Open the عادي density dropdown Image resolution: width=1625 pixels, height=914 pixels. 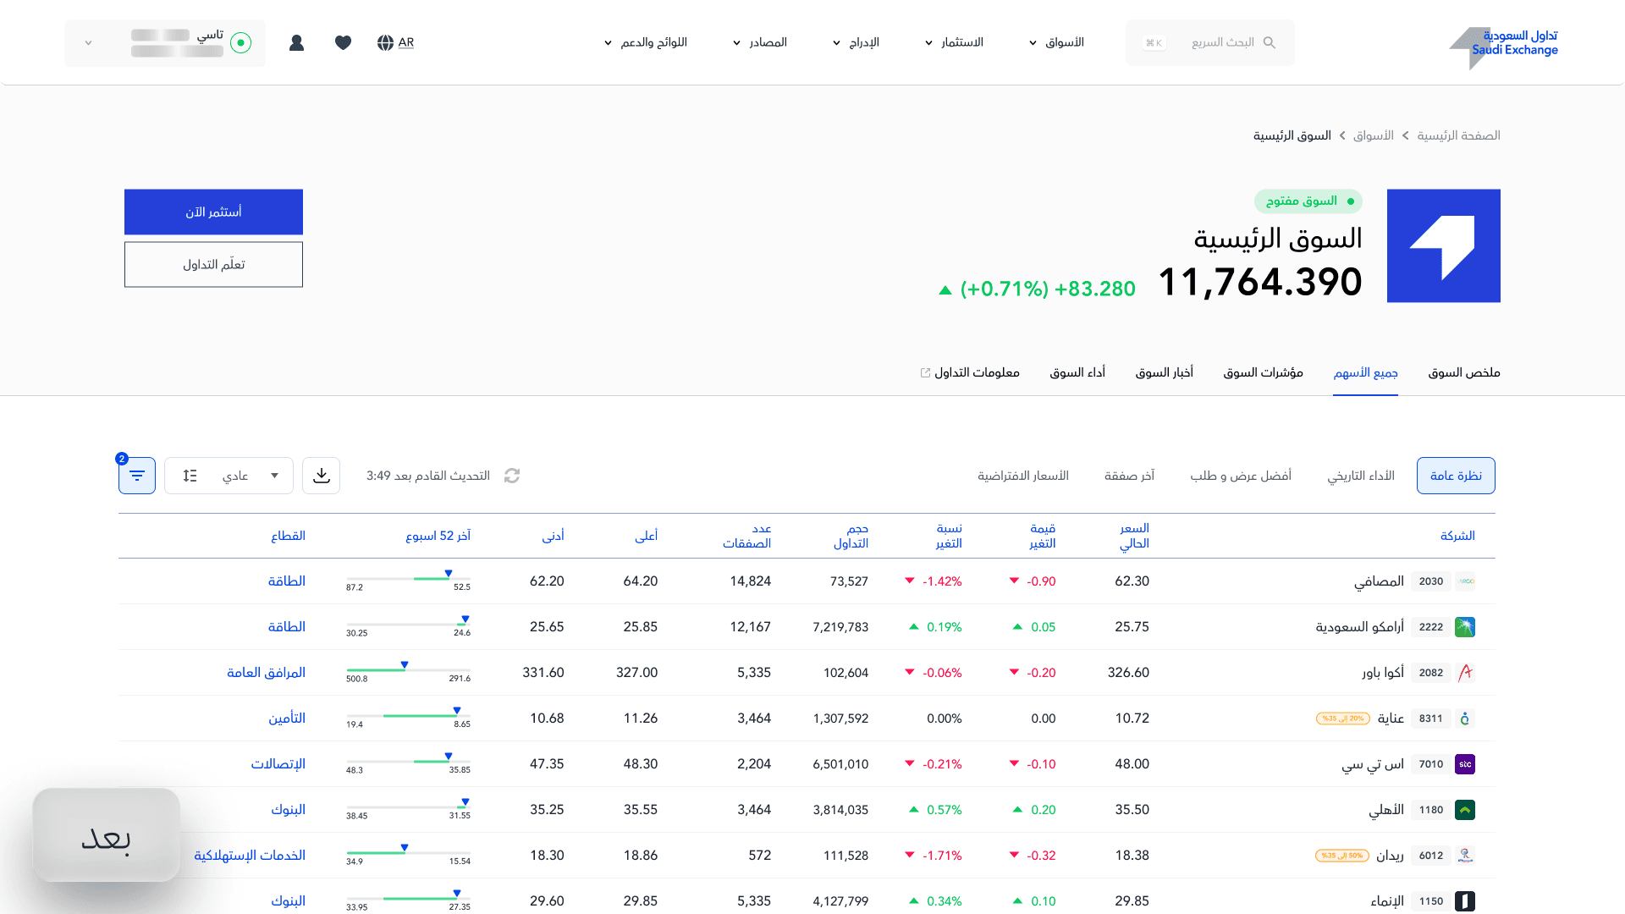(229, 476)
